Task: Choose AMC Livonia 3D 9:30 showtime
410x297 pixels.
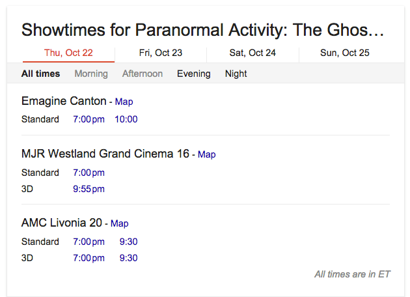Action: (128, 258)
